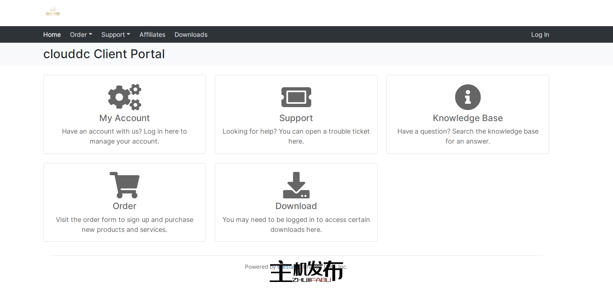Click the clouddc logo at top
This screenshot has height=293, width=613.
click(x=53, y=12)
